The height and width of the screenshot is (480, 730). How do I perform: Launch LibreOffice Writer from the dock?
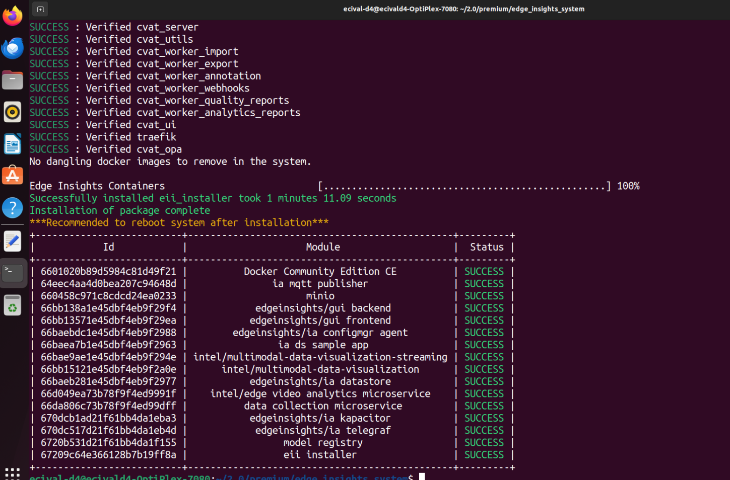(x=13, y=144)
